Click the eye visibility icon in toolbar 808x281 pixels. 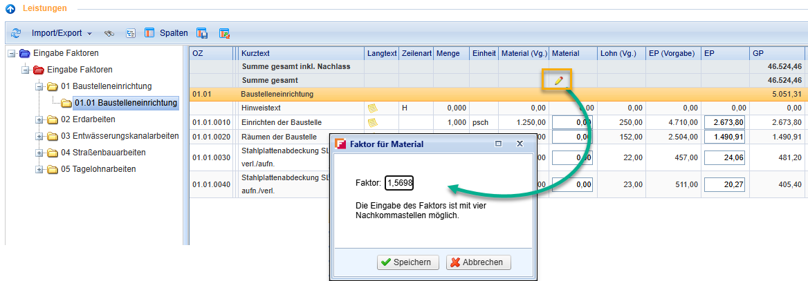tap(109, 32)
